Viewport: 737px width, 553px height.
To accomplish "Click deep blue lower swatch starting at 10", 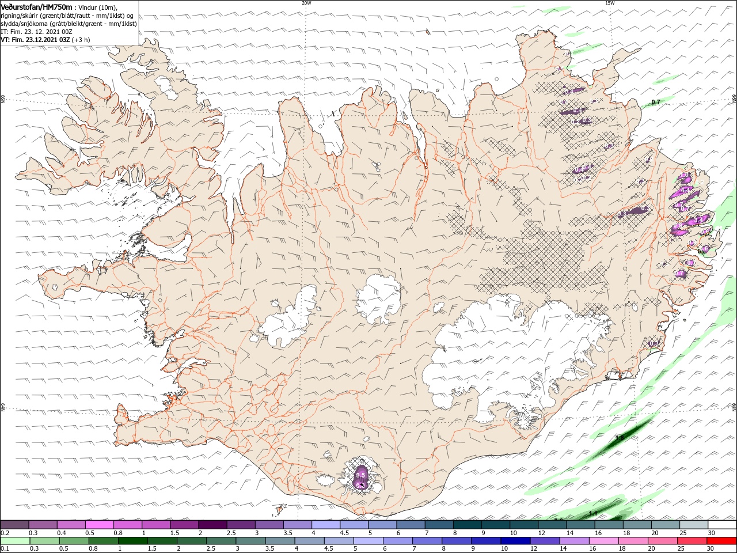I will (515, 541).
